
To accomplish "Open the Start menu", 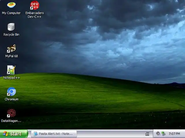I will [x=14, y=134].
